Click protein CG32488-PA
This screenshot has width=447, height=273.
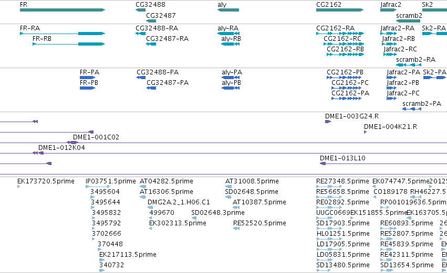point(141,78)
